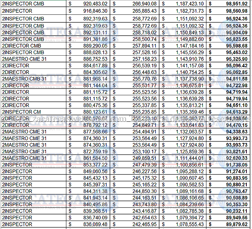The image size is (252, 229).
Task: Click the value 889,290.05
Action: point(95,46)
